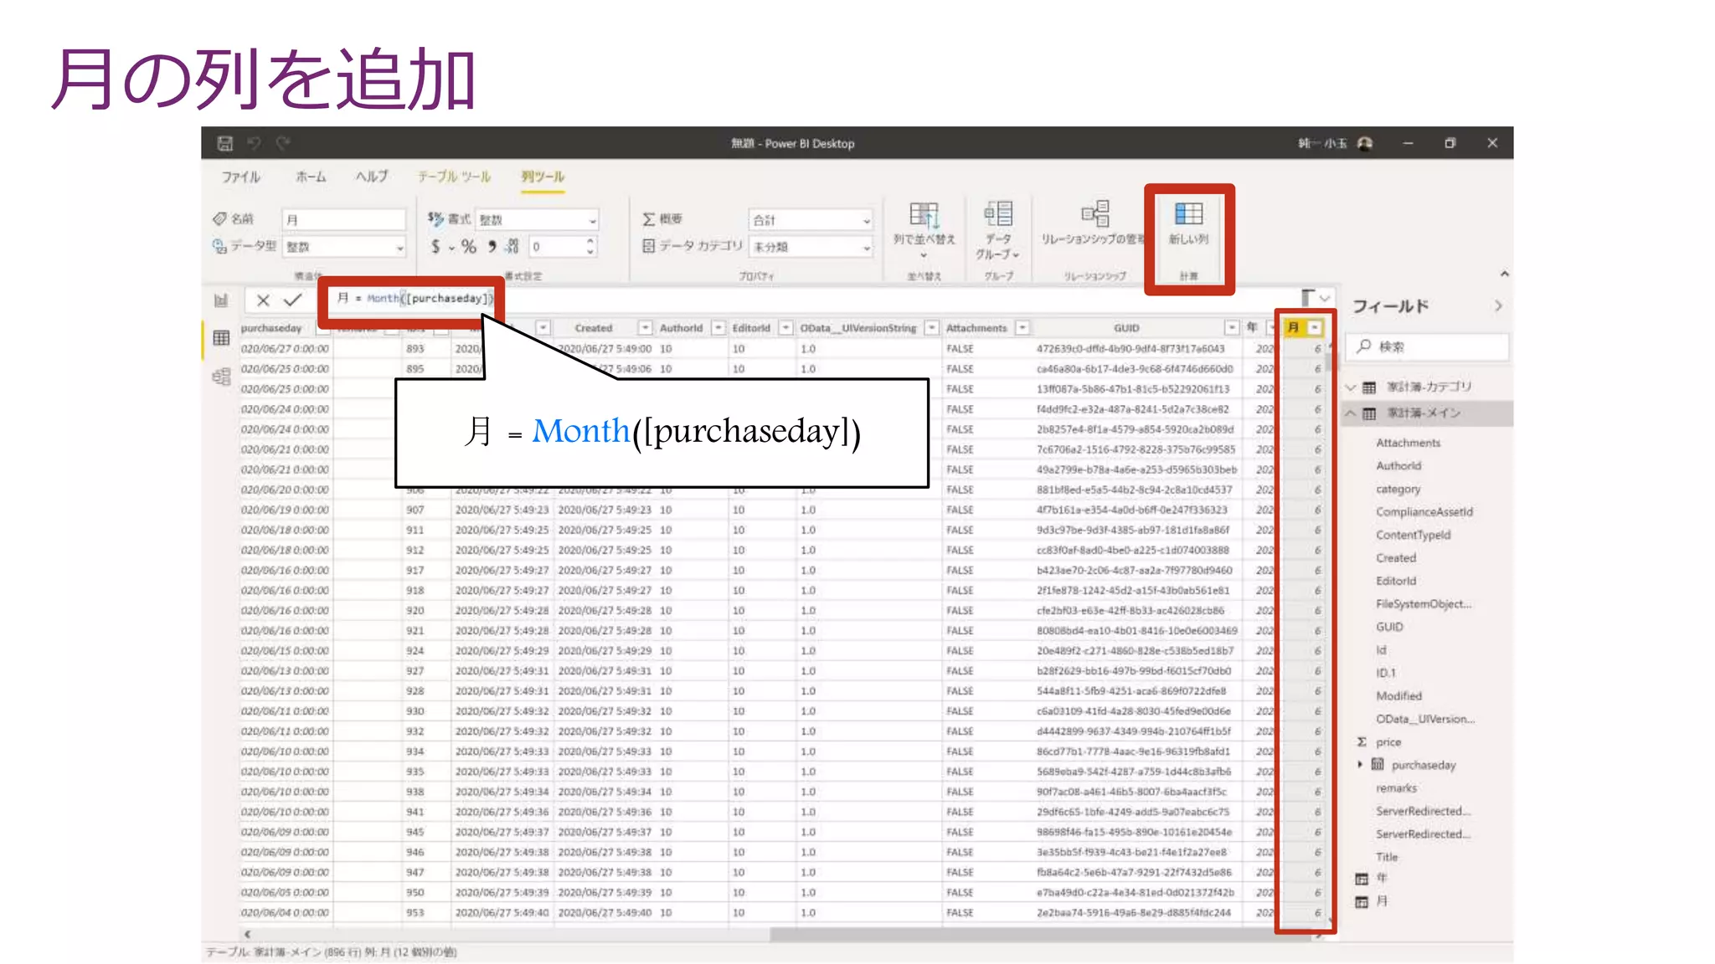The height and width of the screenshot is (964, 1715).
Task: Expand the 家計簿-カテゴリ table in Fields
Action: [x=1350, y=387]
